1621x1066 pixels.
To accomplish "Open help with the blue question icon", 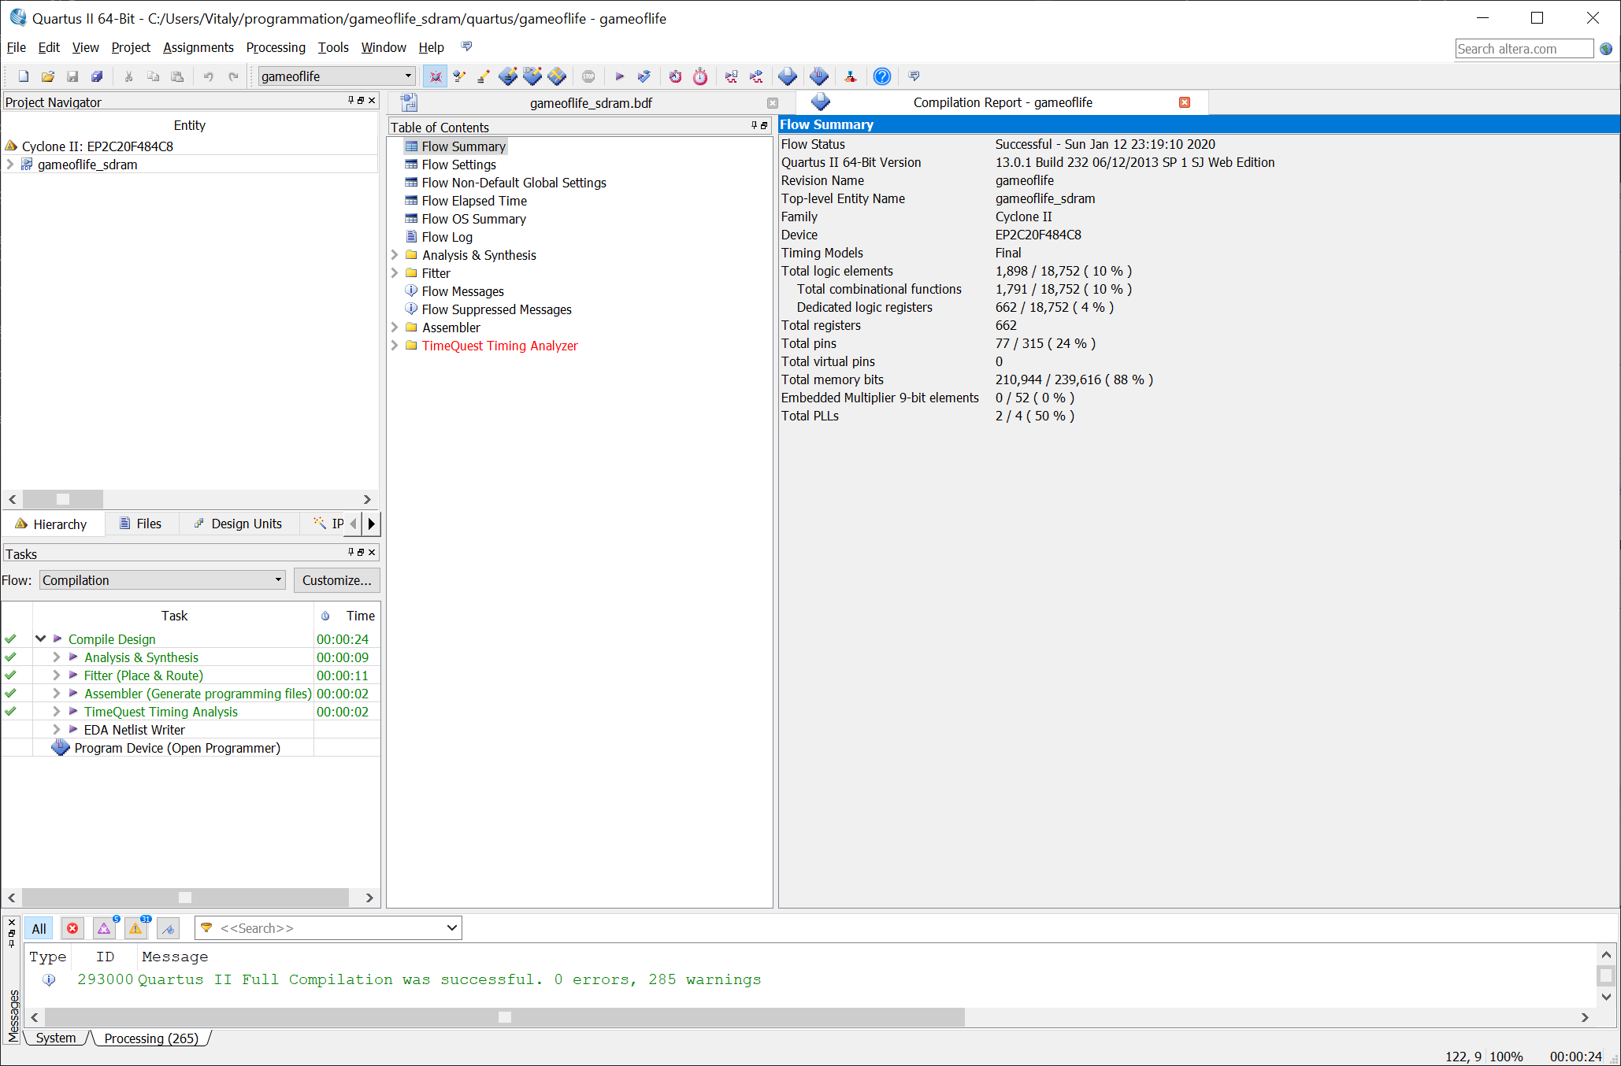I will (882, 76).
